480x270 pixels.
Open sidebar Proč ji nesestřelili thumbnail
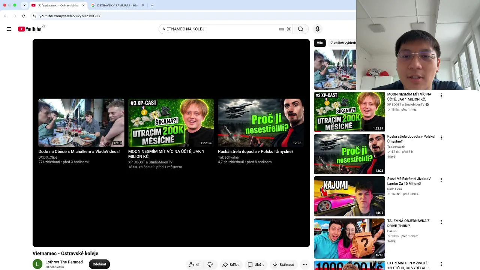(349, 154)
